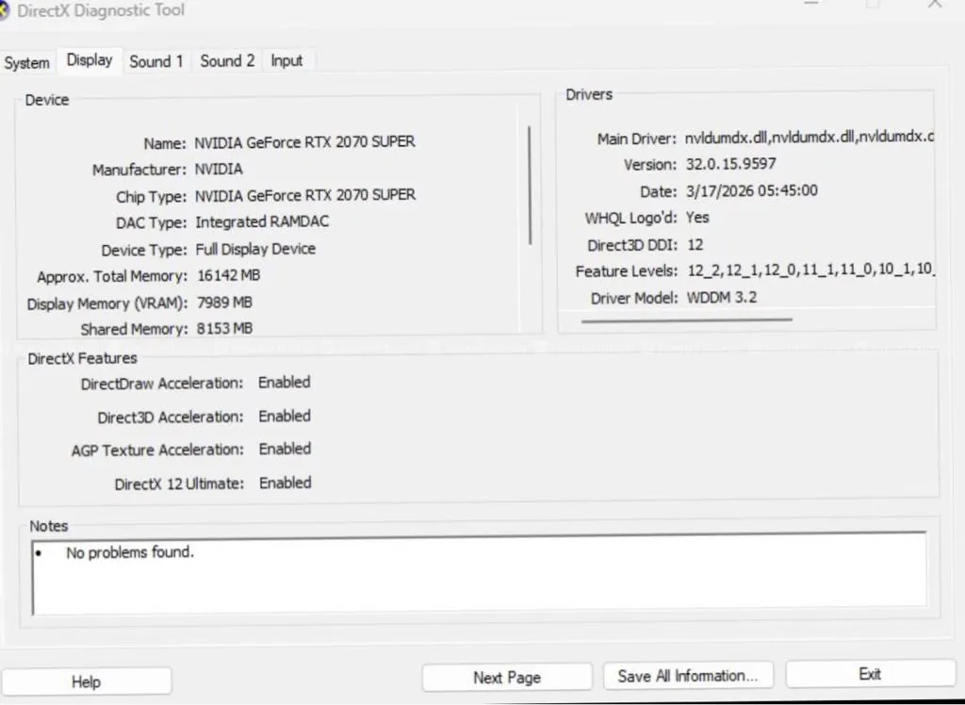Click the '16142 MB' total memory value
This screenshot has width=965, height=705.
[228, 275]
